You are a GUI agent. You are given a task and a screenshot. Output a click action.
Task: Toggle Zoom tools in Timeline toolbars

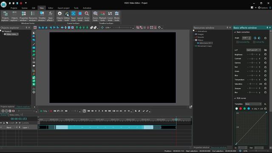95,16
